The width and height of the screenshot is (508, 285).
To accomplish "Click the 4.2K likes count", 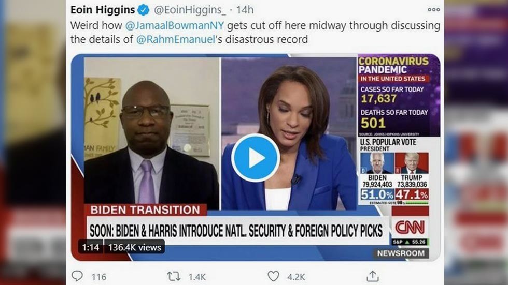I will pos(296,277).
